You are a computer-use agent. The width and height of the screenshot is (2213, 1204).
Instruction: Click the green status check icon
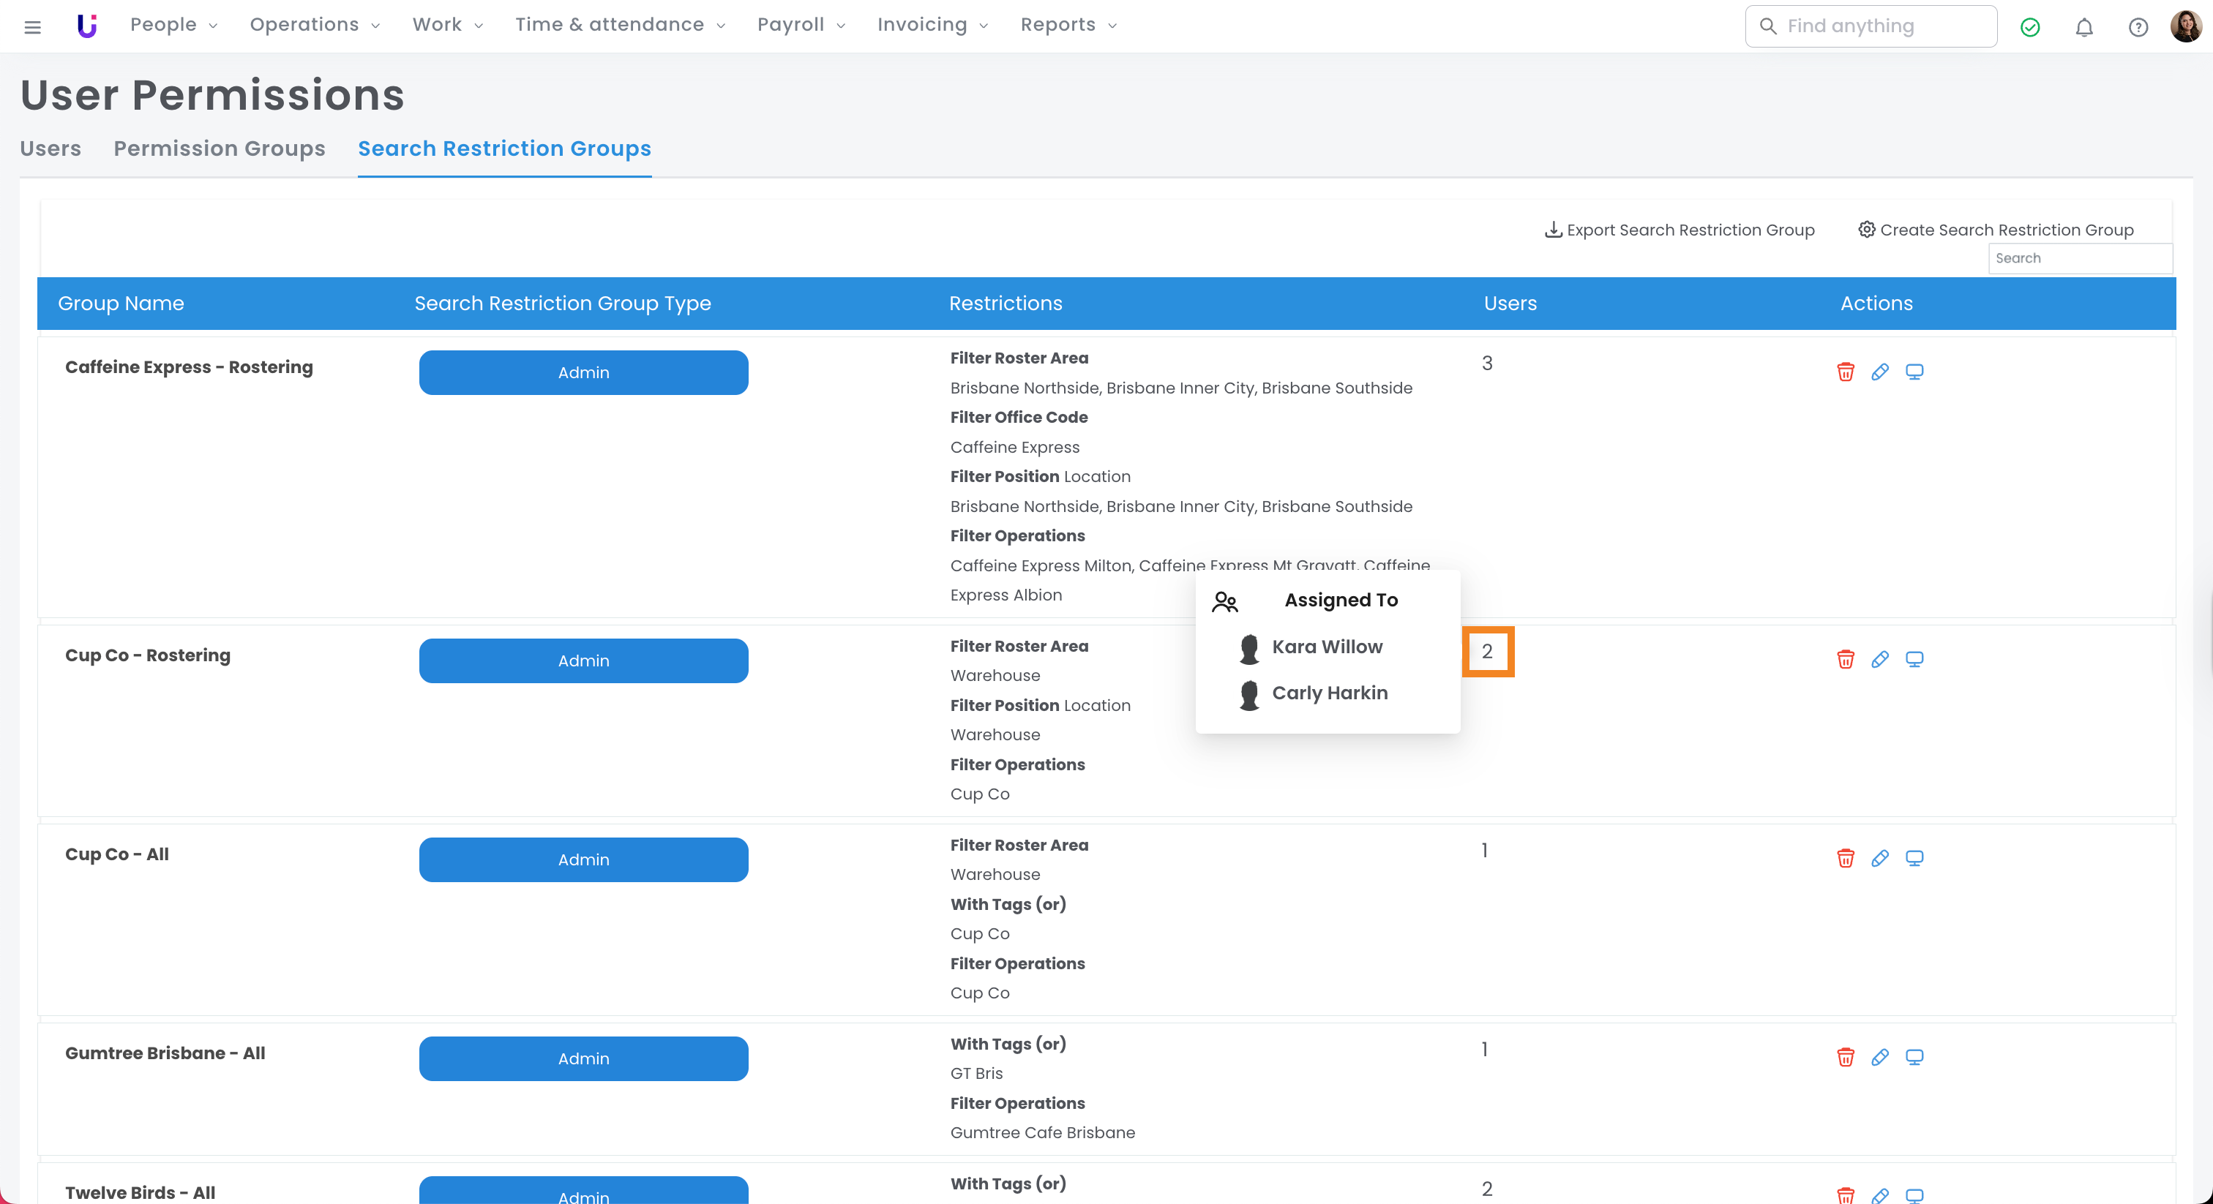pos(2029,28)
